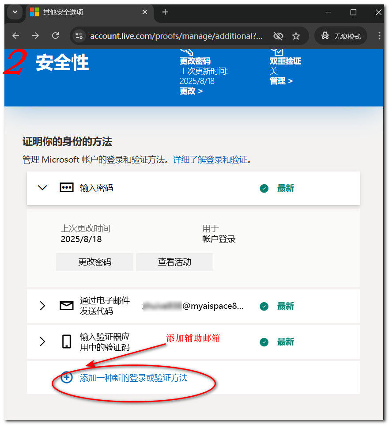
Task: Click 最新 status in authenticator row
Action: (286, 342)
